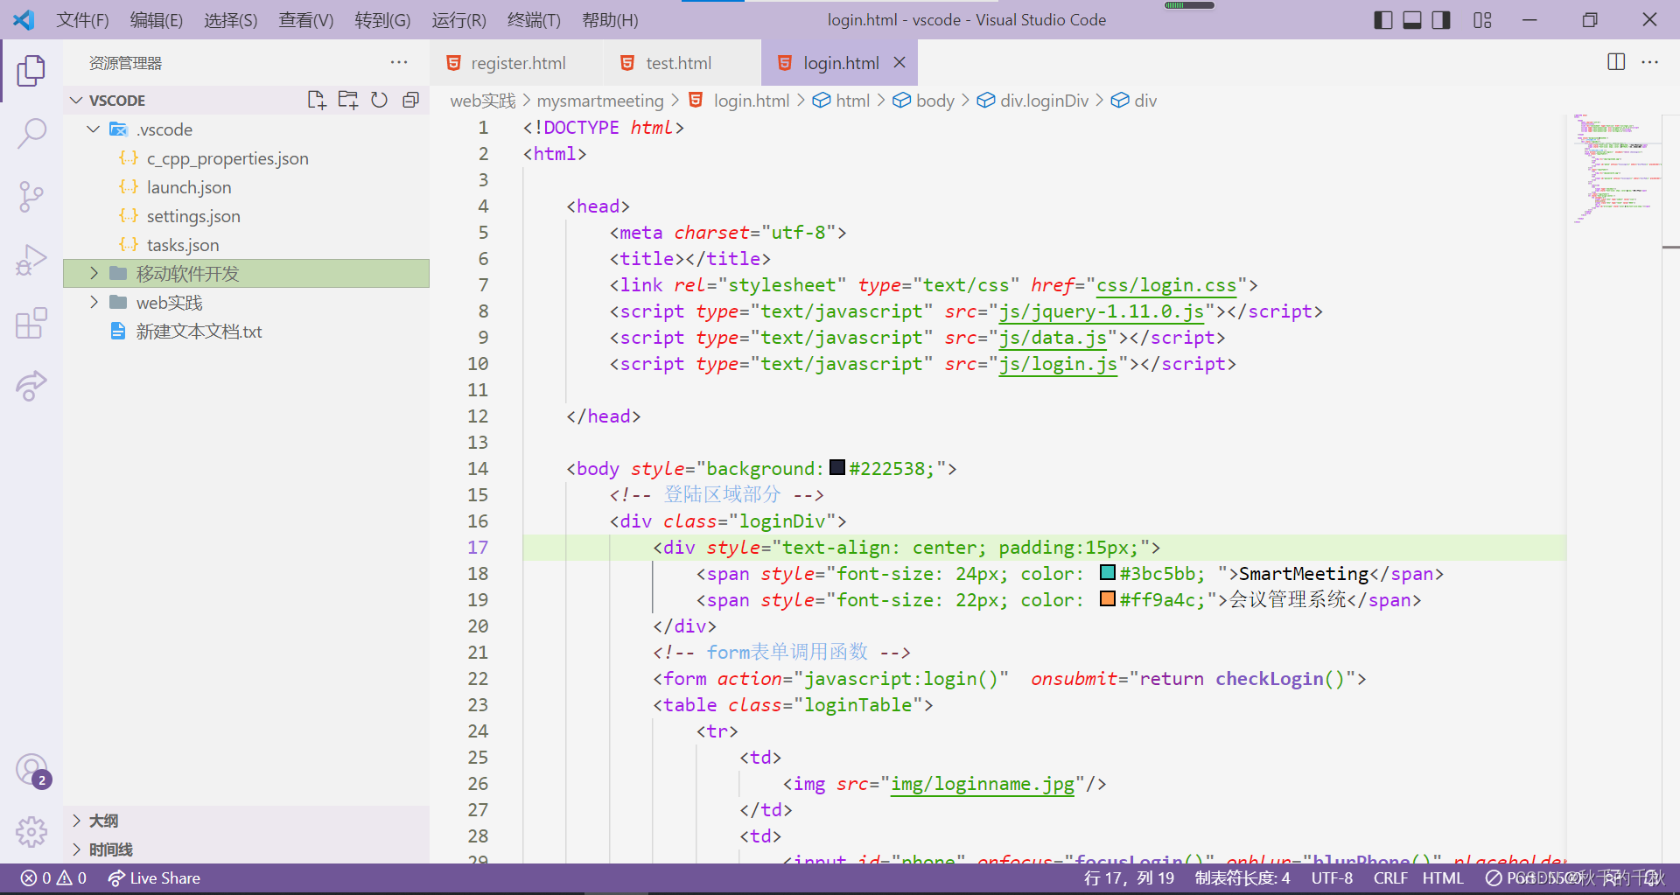Toggle bottom panel visibility
1680x895 pixels.
(x=1412, y=20)
